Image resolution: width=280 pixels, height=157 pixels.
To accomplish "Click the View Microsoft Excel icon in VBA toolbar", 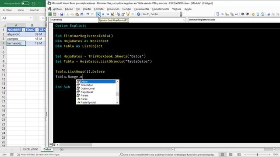I will point(50,14).
